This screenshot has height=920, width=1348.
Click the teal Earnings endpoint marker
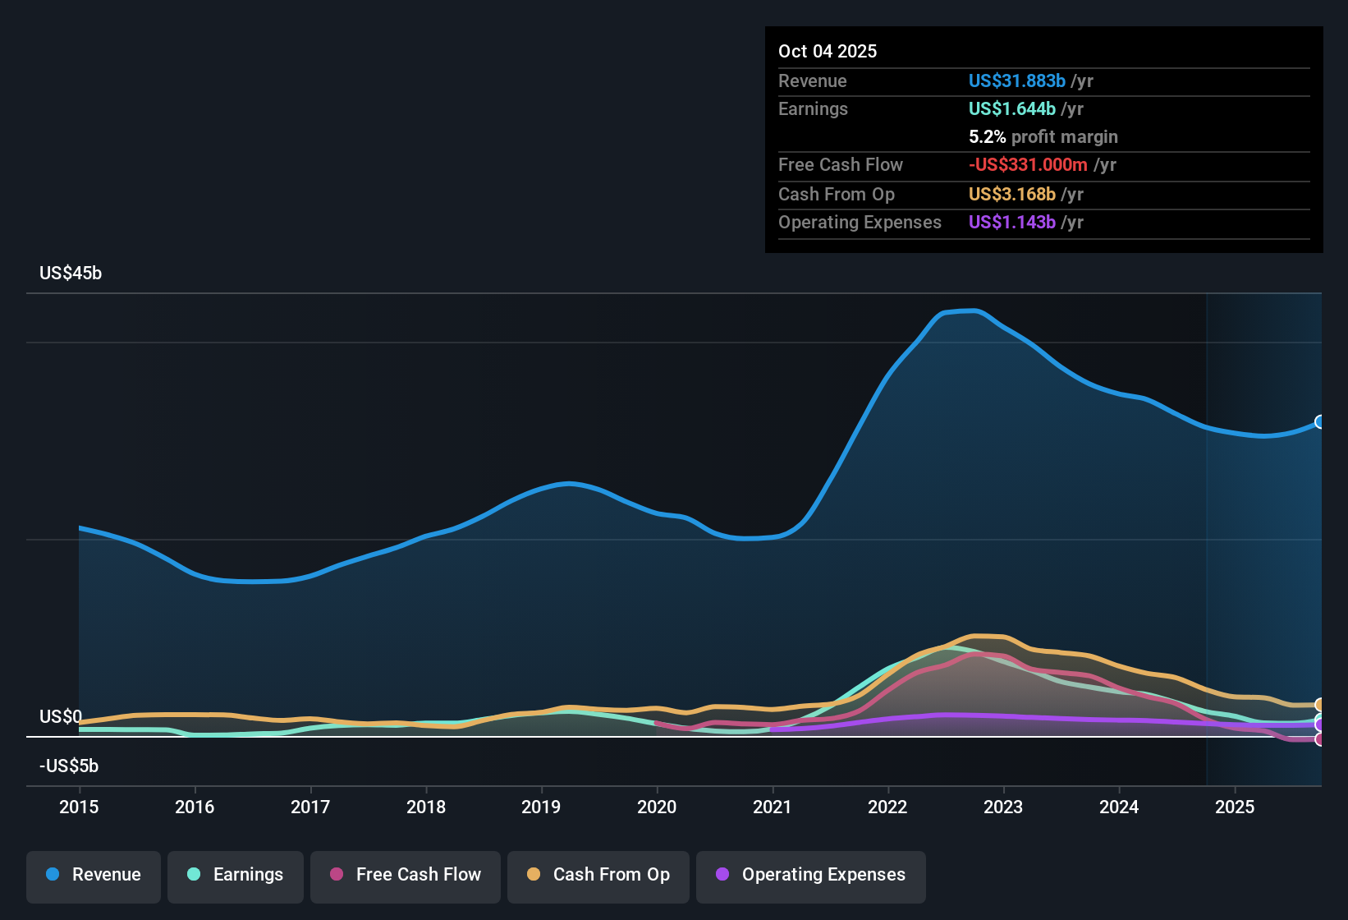[1318, 715]
